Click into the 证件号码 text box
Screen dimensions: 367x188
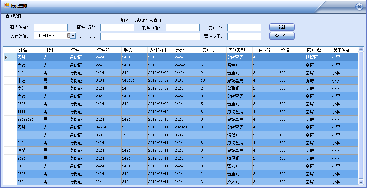[117, 28]
